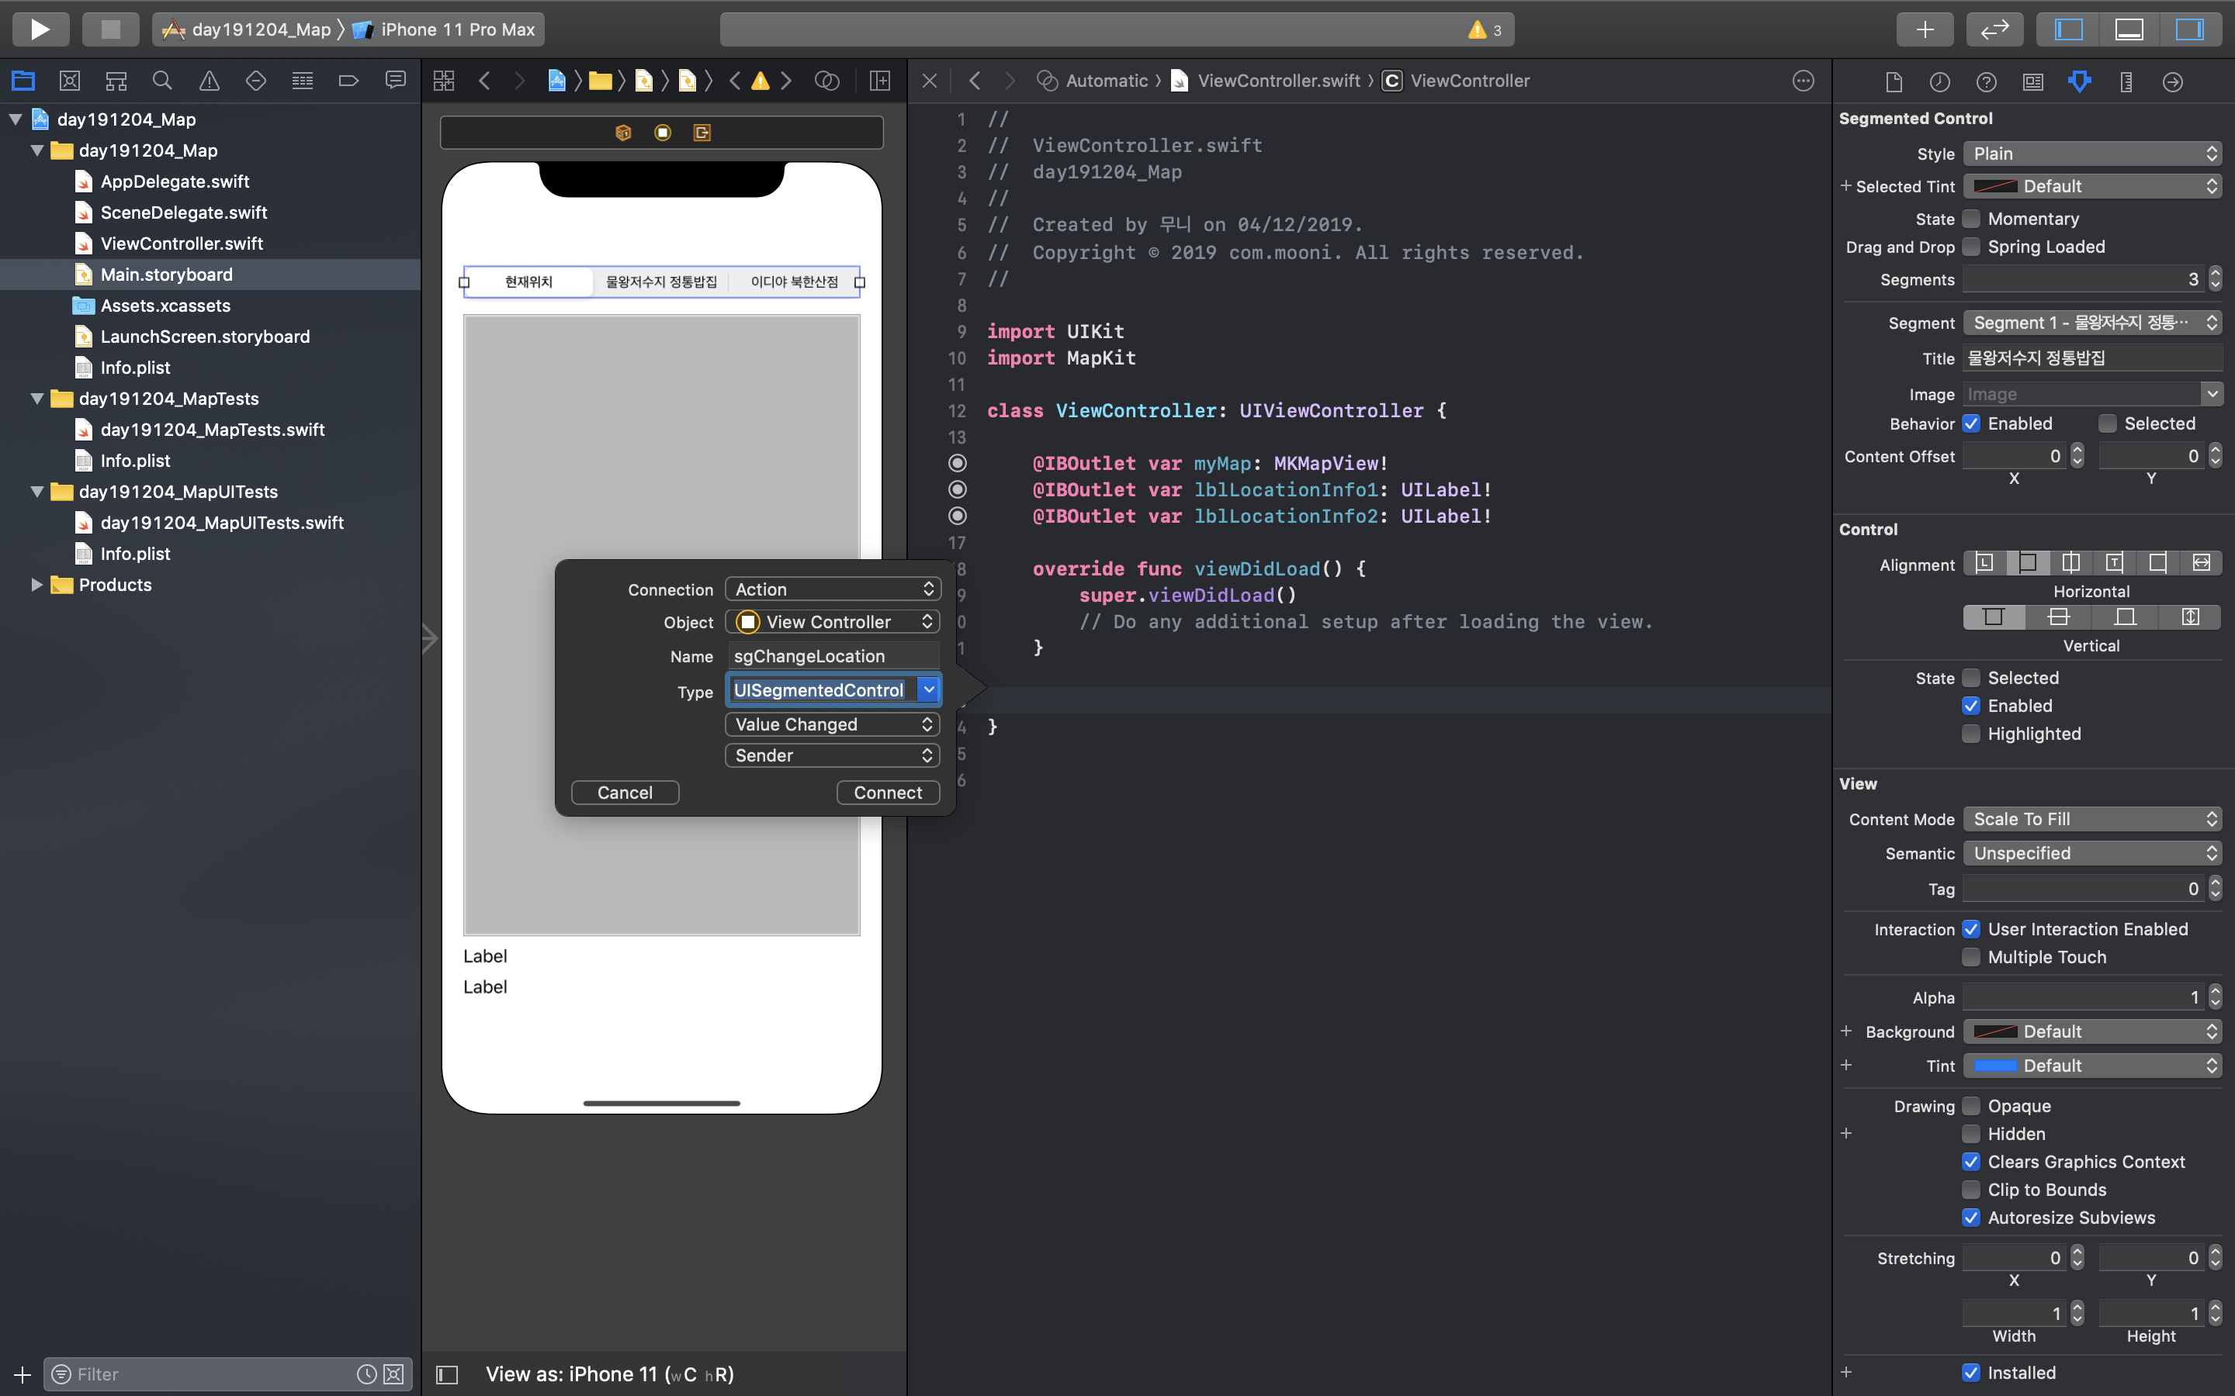
Task: Switch to the Size inspector ruler icon
Action: pos(2126,81)
